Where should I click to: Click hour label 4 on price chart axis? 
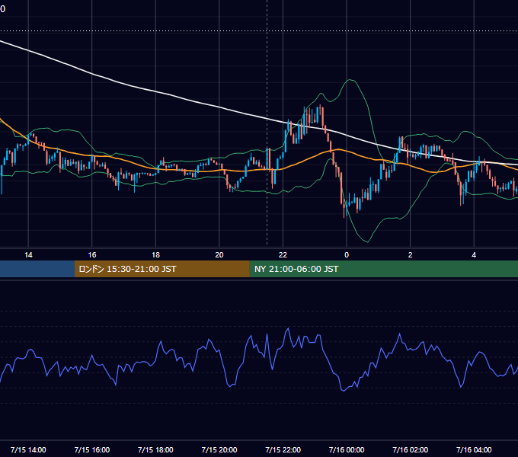point(474,255)
